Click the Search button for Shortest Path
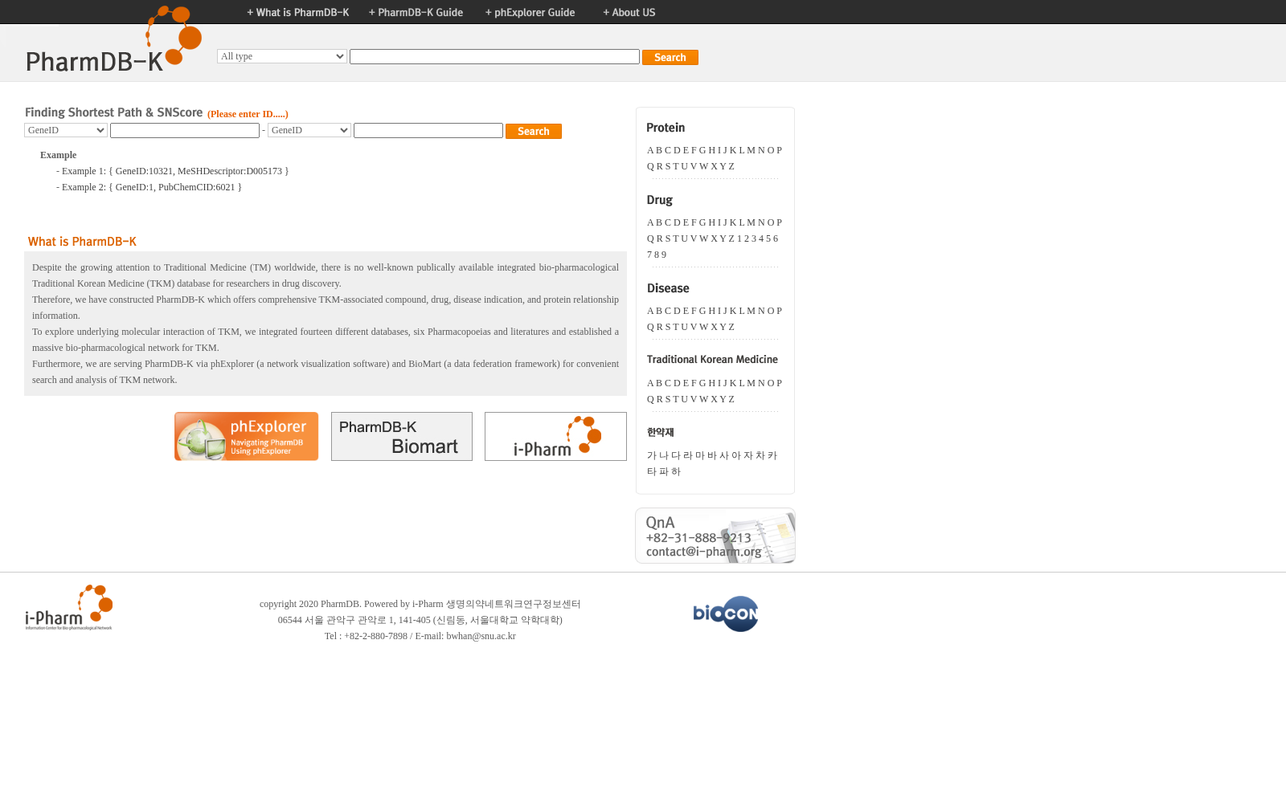The image size is (1286, 803). [x=534, y=131]
